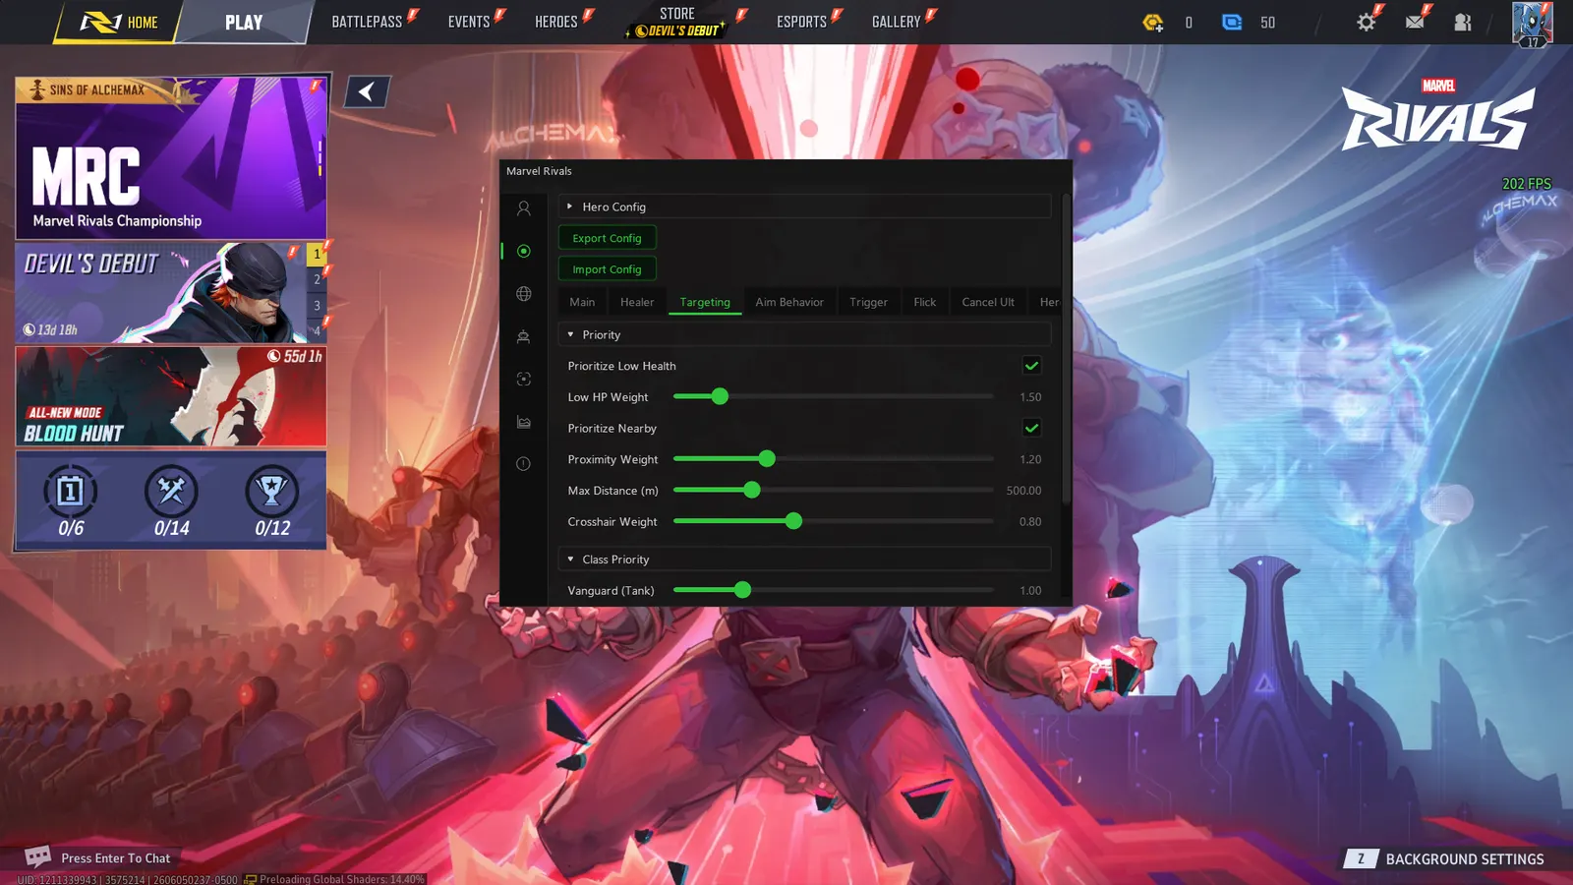Open the BATTLEPASS menu
The image size is (1573, 885).
point(368,22)
